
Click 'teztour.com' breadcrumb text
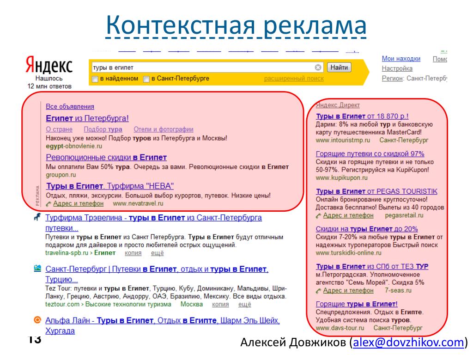[x=62, y=304]
